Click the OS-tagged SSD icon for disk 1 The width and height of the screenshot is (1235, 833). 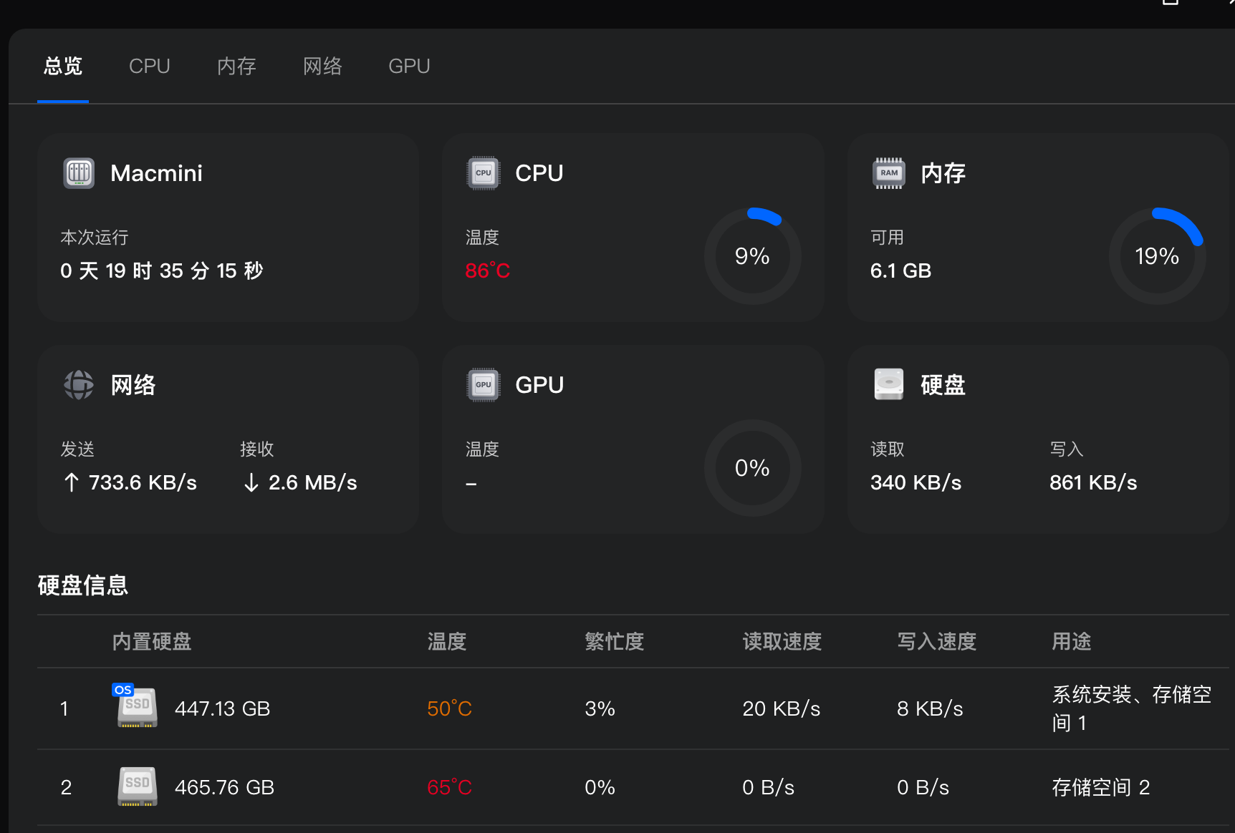(x=137, y=707)
